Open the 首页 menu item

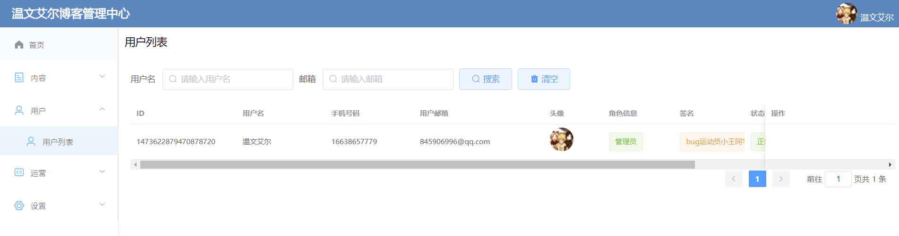pos(59,44)
